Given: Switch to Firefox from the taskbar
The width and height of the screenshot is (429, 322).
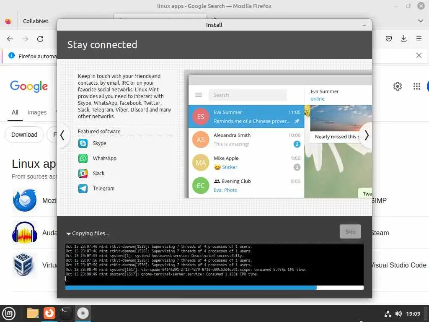Looking at the screenshot, I should click(x=49, y=313).
